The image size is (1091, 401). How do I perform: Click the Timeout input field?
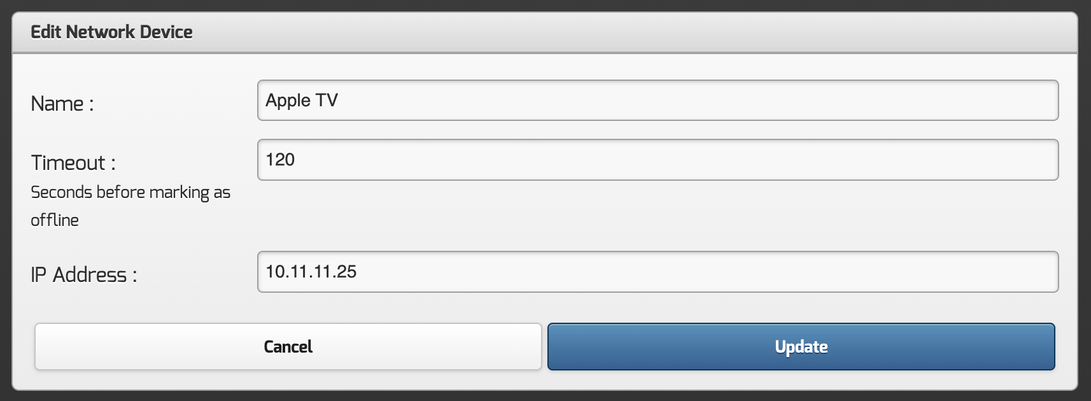point(658,160)
